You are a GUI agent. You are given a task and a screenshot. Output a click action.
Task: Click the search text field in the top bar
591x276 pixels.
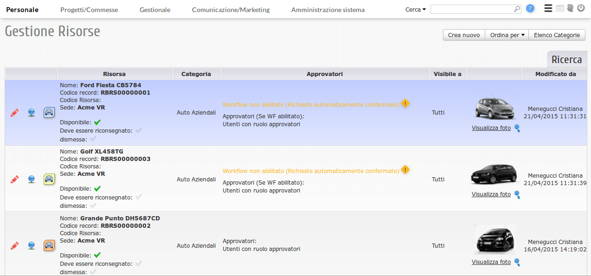coord(472,9)
